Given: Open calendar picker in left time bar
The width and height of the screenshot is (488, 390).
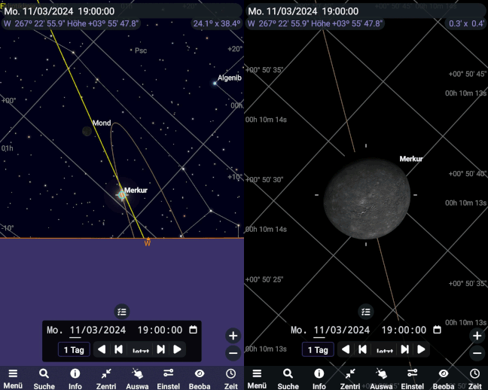Looking at the screenshot, I should pyautogui.click(x=193, y=330).
